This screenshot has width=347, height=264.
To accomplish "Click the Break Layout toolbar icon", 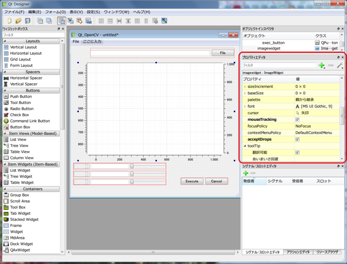I will pyautogui.click(x=155, y=21).
